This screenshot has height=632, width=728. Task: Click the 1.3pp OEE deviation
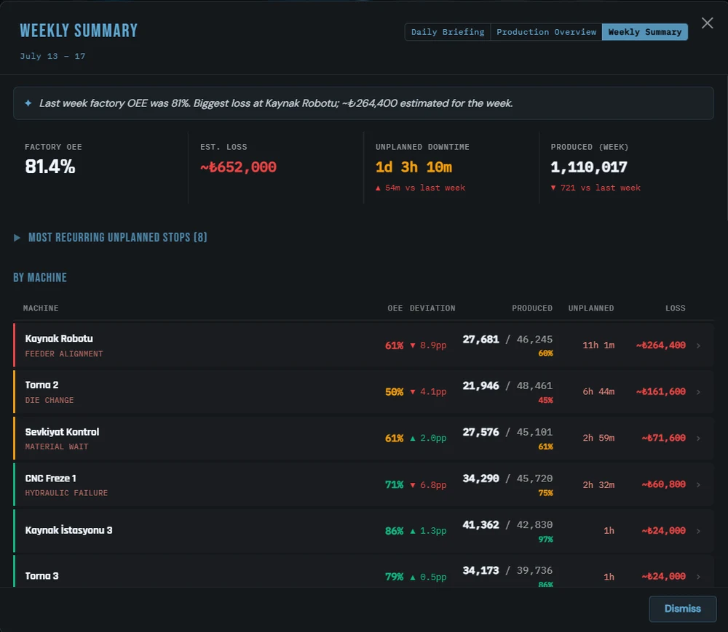click(x=428, y=531)
